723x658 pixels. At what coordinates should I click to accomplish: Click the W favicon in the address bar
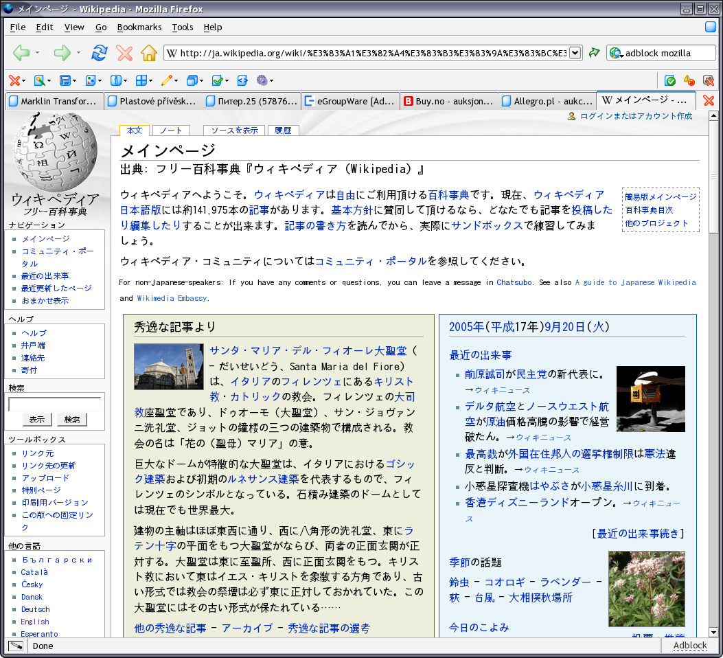click(x=172, y=53)
